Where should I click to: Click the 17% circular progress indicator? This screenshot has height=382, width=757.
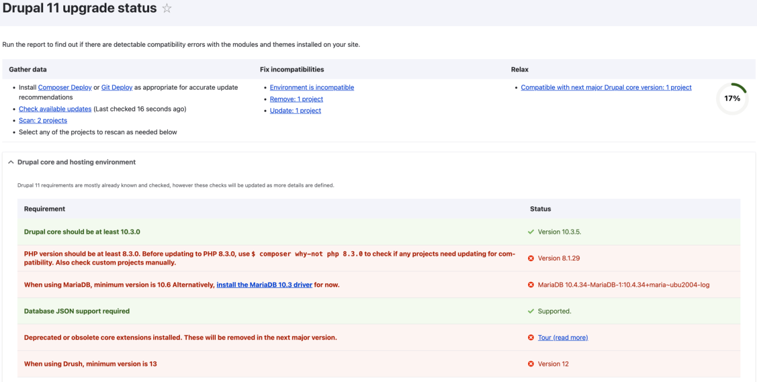pyautogui.click(x=732, y=98)
